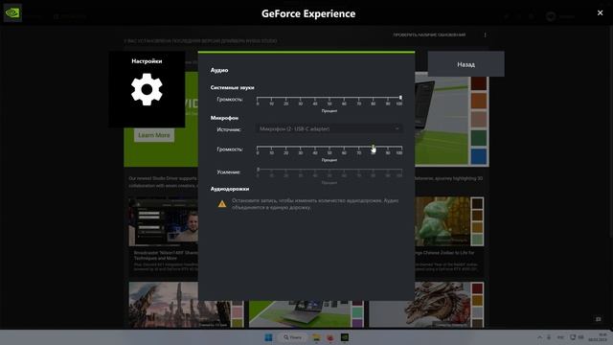
Task: Open the video thumbnail with man's face
Action: tap(164, 221)
